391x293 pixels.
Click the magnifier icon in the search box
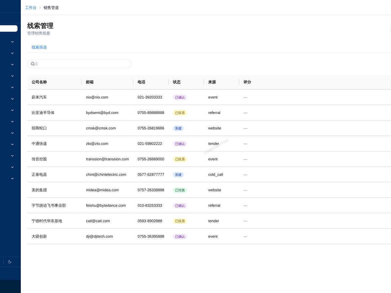[33, 64]
